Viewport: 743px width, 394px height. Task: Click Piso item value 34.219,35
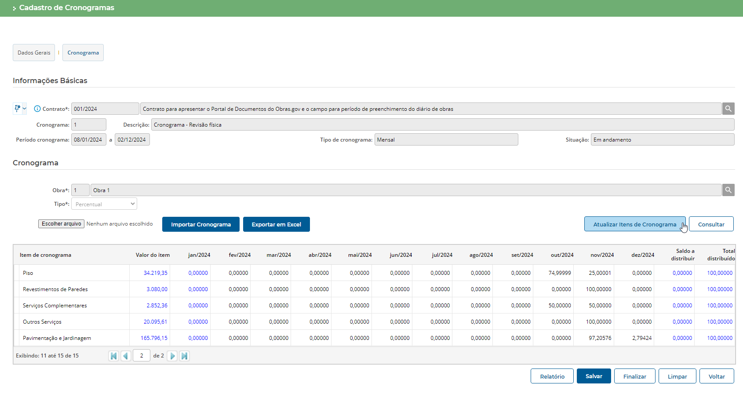click(155, 273)
